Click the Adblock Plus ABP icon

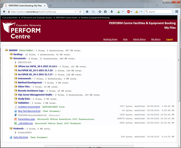click(128, 12)
